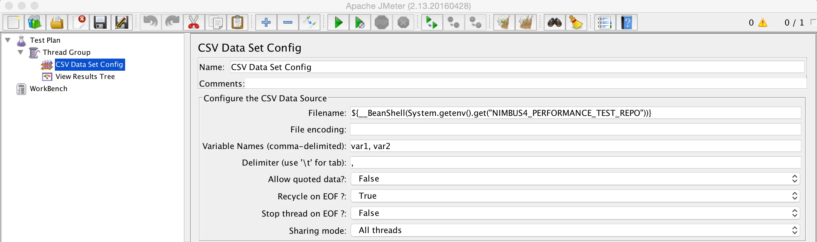This screenshot has width=817, height=242.
Task: Create a new test plan from toolbar
Action: [x=13, y=23]
